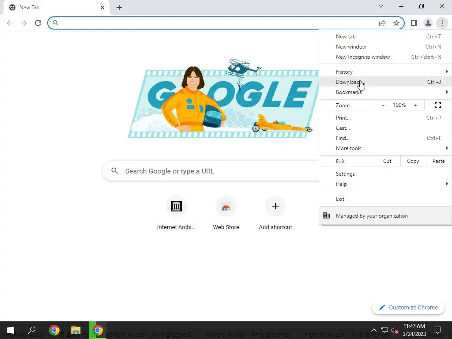Viewport: 452px width, 339px height.
Task: Click the Add shortcut plus icon
Action: coord(275,206)
